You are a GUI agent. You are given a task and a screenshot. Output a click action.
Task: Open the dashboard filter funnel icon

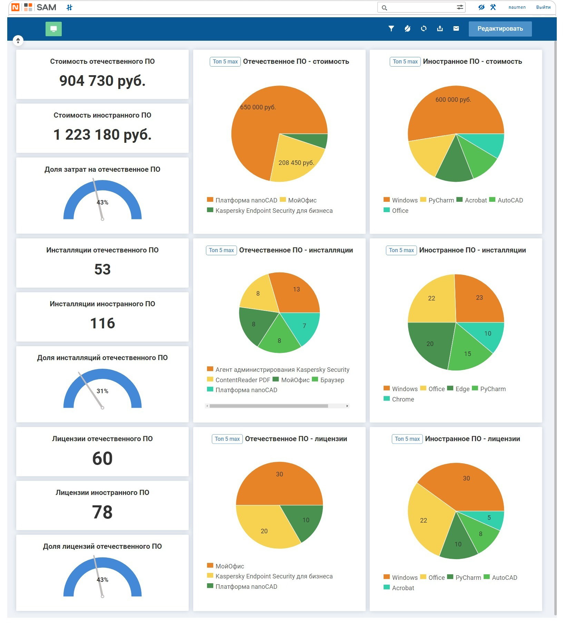[x=391, y=29]
